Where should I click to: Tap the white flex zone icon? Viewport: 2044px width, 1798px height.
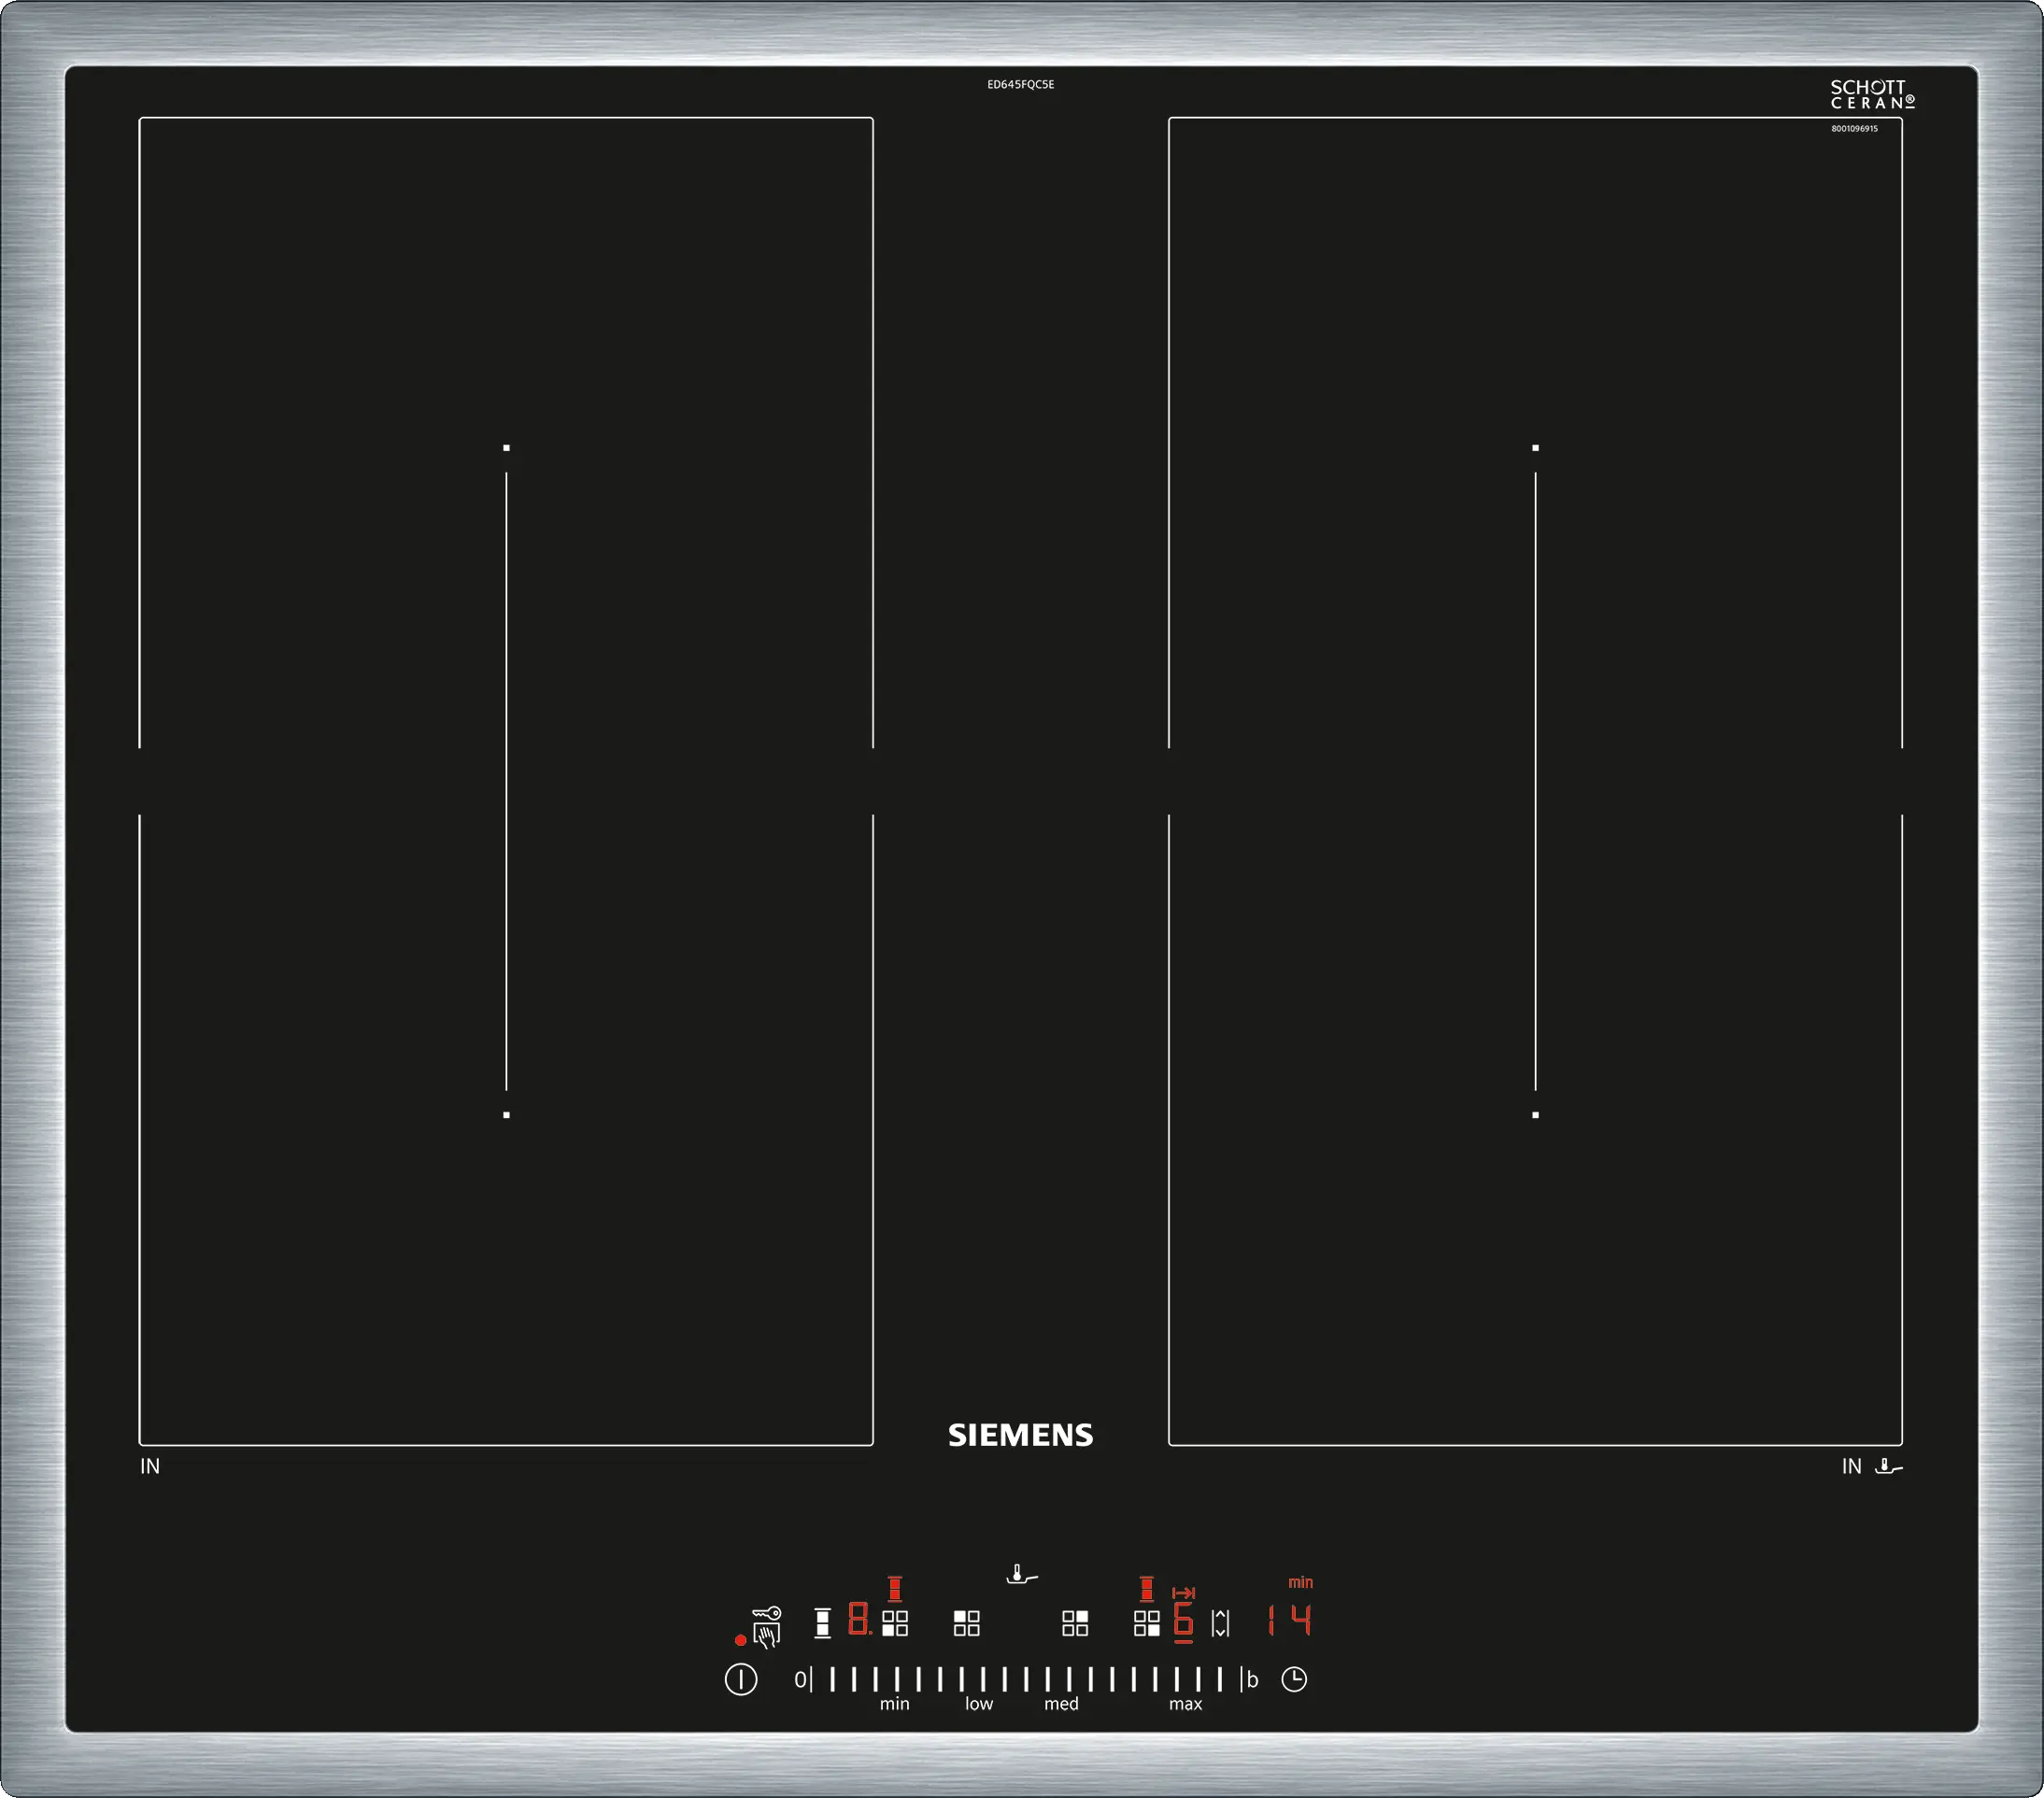pyautogui.click(x=822, y=1622)
